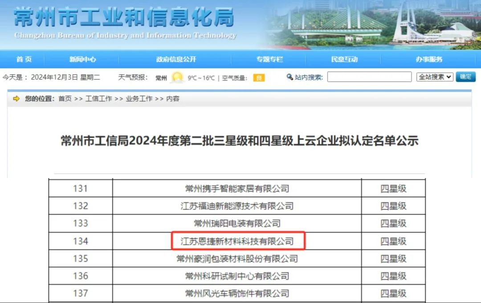Viewport: 481px width, 303px height.
Task: Click the magnifier icon beside 站内搜索
Action: pos(290,77)
